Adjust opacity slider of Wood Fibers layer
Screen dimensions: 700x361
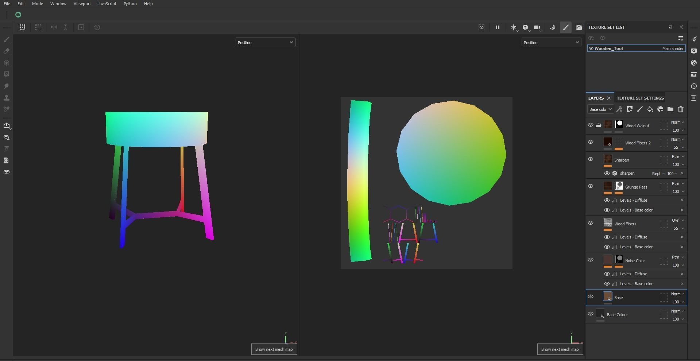(678, 229)
